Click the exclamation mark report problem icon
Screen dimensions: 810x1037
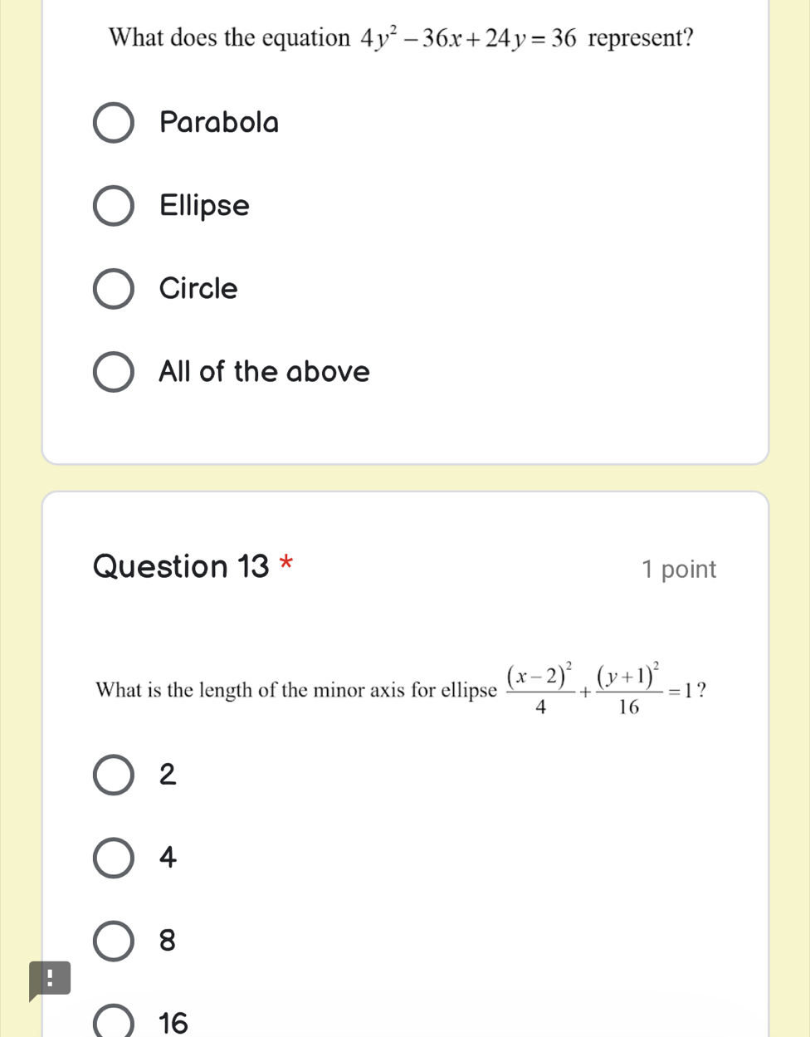point(50,978)
